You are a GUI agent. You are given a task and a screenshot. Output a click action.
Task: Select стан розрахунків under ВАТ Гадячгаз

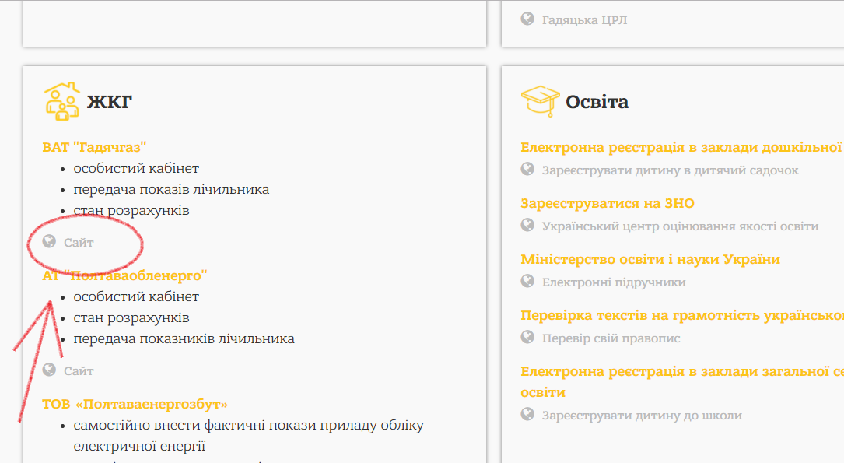coord(131,211)
